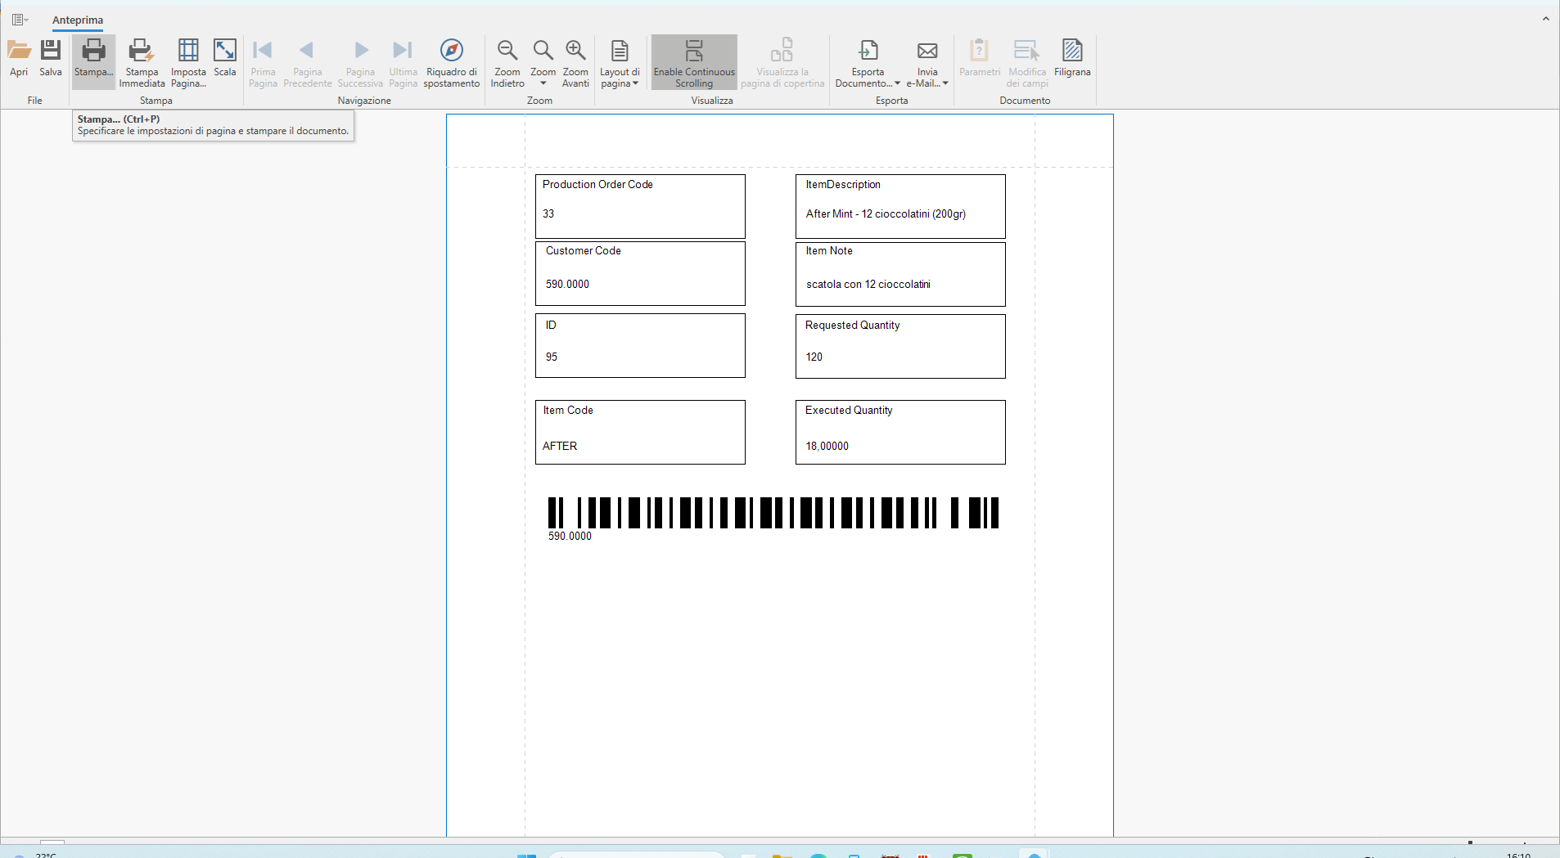Viewport: 1560px width, 858px height.
Task: Go to Prima Pagina
Action: tap(263, 63)
